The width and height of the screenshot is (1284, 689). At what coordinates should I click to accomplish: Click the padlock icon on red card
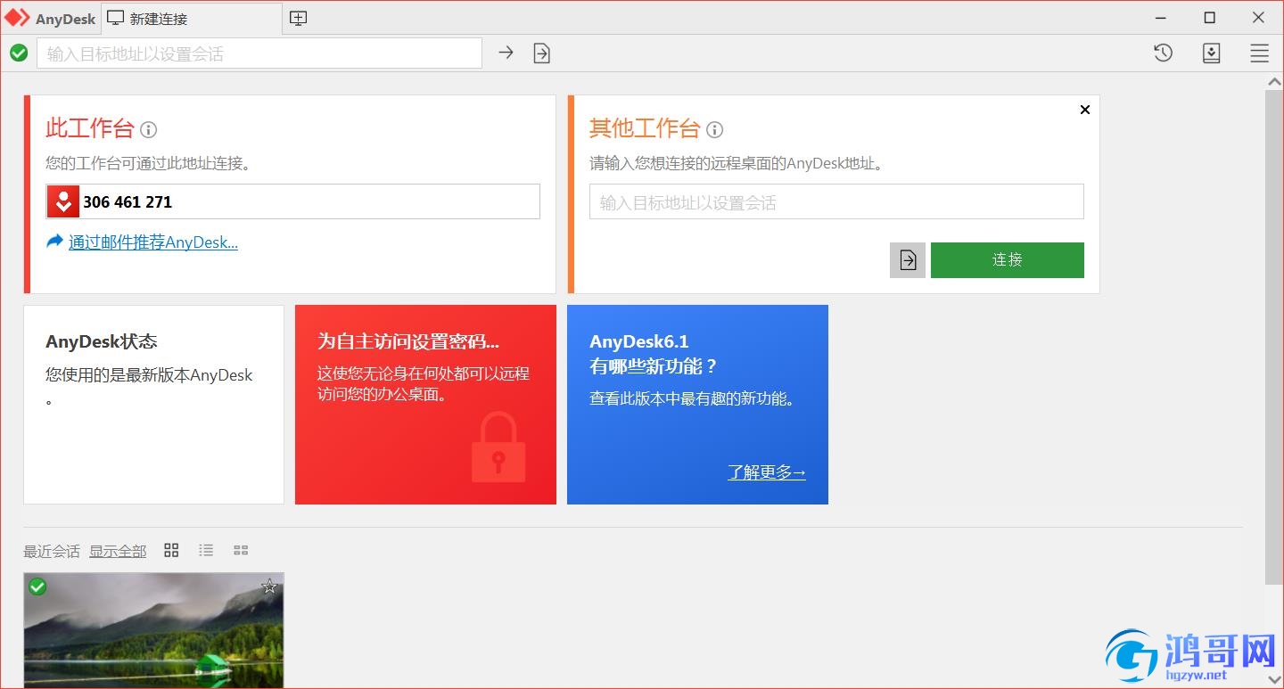498,447
